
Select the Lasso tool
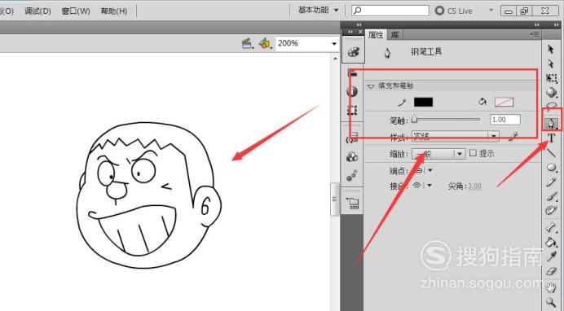click(551, 107)
